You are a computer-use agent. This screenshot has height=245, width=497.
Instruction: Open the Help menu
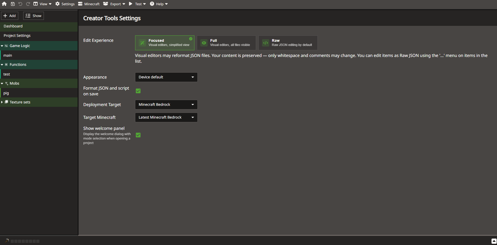tap(159, 4)
